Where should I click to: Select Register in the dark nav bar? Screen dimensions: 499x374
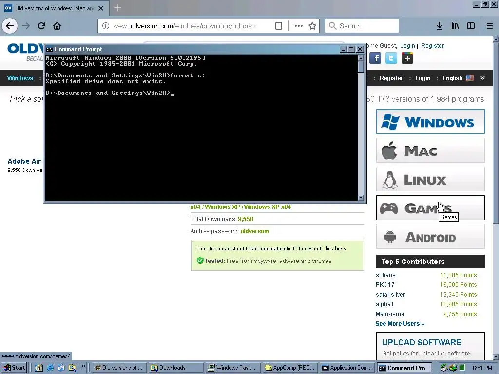[x=391, y=78]
